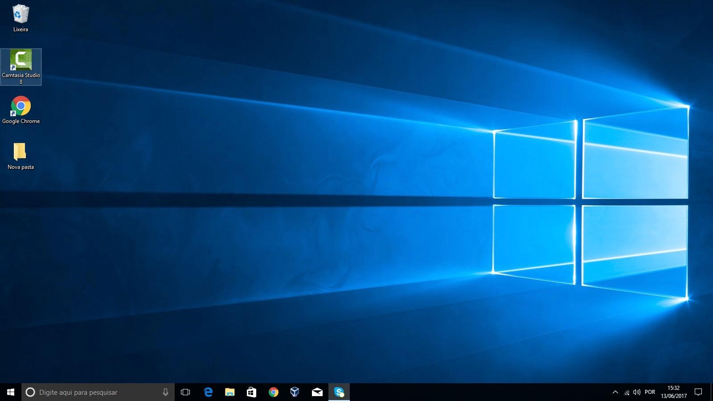Image resolution: width=713 pixels, height=401 pixels.
Task: Open Task View next to the search bar
Action: click(184, 392)
